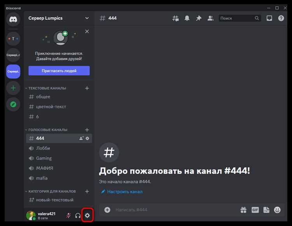Click the search magnifier icon
Image resolution: width=292 pixels, height=226 pixels.
(x=257, y=18)
